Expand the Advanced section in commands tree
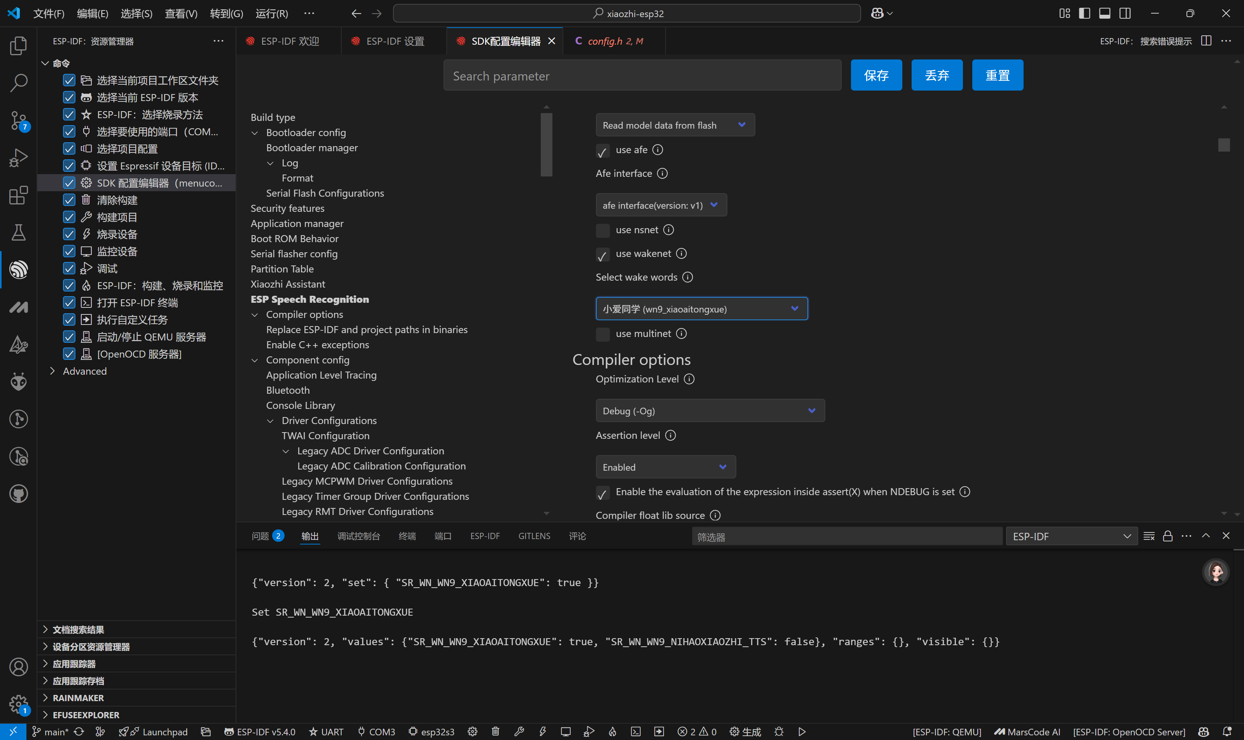The width and height of the screenshot is (1244, 740). pyautogui.click(x=84, y=371)
